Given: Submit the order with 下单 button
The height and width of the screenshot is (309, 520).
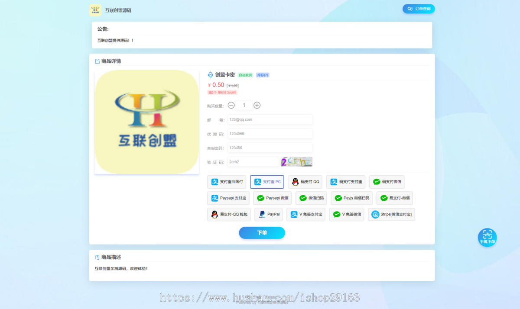Looking at the screenshot, I should coord(262,233).
